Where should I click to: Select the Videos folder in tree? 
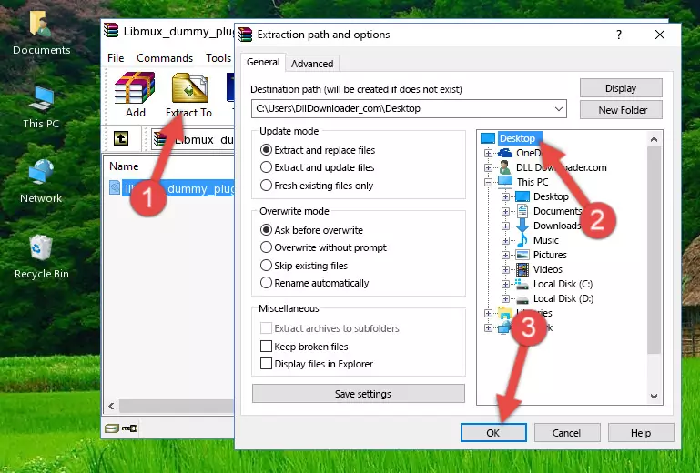pos(547,269)
